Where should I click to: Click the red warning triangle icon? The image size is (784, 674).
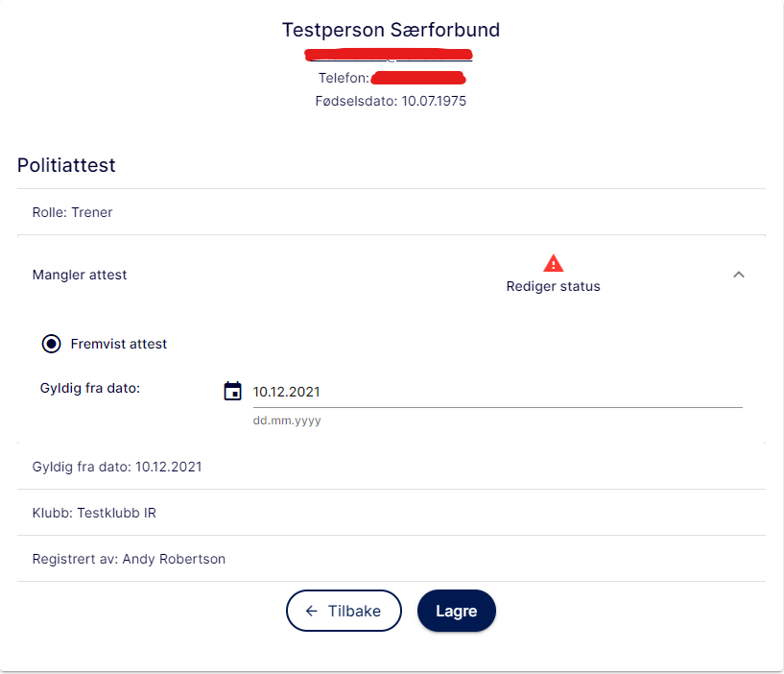pyautogui.click(x=553, y=263)
